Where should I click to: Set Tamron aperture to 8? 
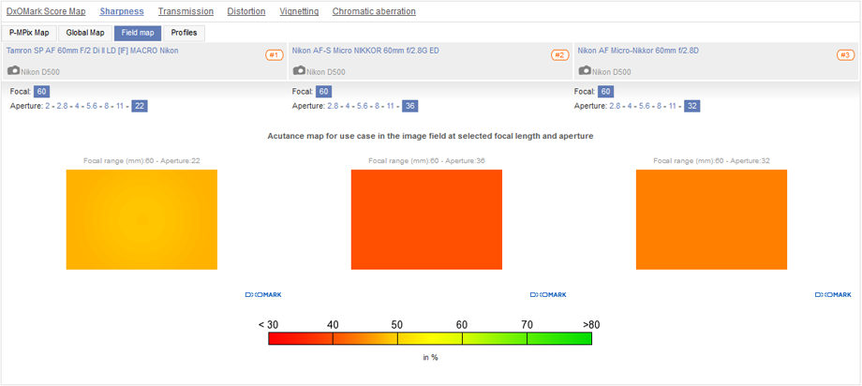pos(107,106)
